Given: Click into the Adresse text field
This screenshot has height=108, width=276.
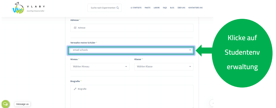Looking at the screenshot, I should click(132, 28).
